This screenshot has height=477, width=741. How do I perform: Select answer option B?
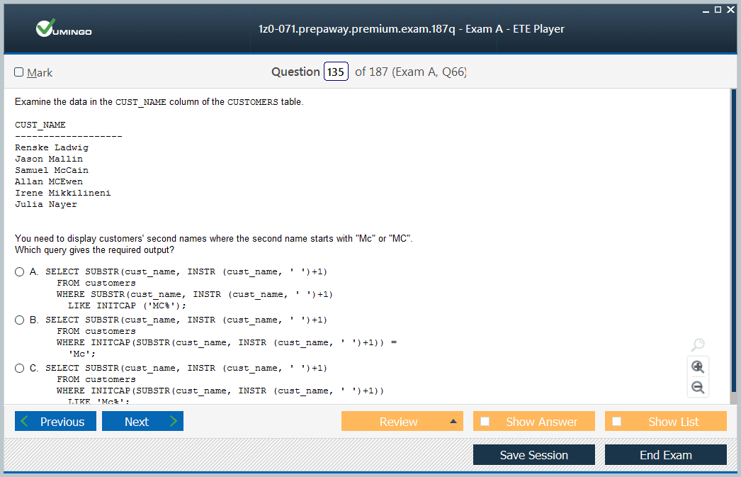(19, 320)
